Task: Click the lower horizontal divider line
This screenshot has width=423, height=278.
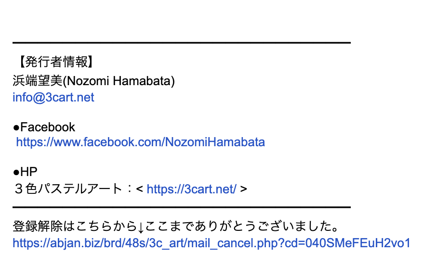Action: click(181, 207)
